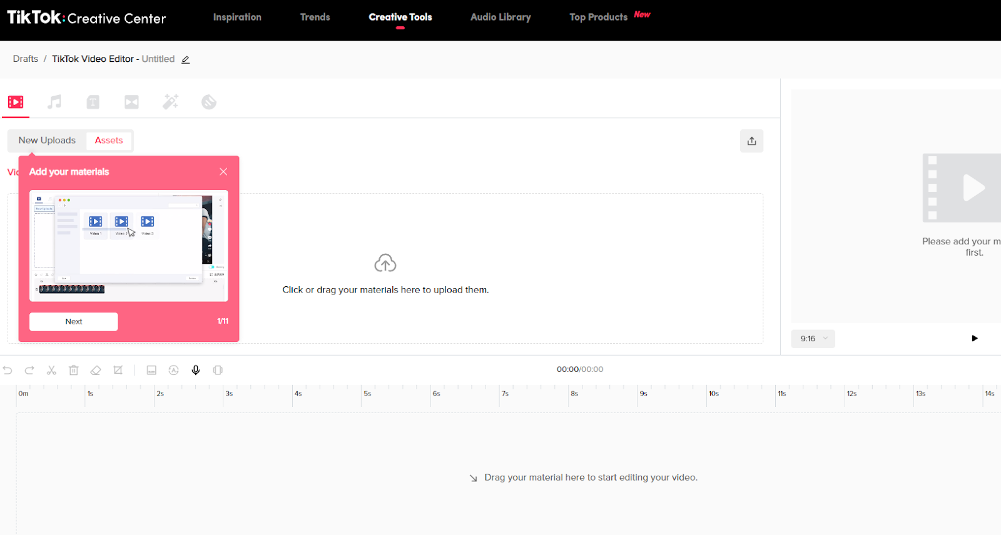Open the Creative Tools menu

400,17
